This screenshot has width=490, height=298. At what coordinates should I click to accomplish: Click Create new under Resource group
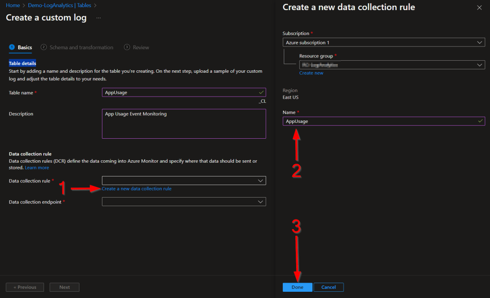pos(311,73)
